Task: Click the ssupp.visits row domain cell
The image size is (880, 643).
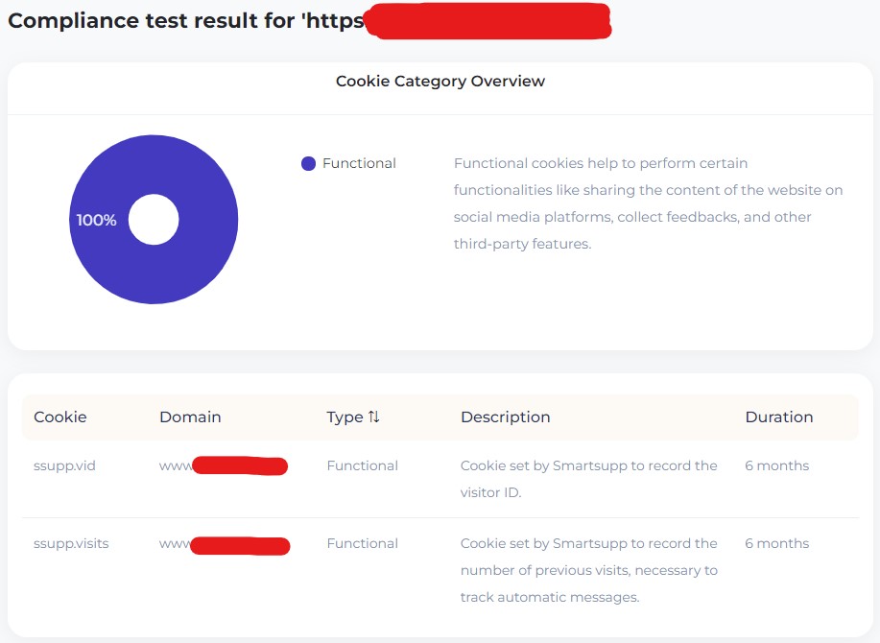Action: pos(225,545)
